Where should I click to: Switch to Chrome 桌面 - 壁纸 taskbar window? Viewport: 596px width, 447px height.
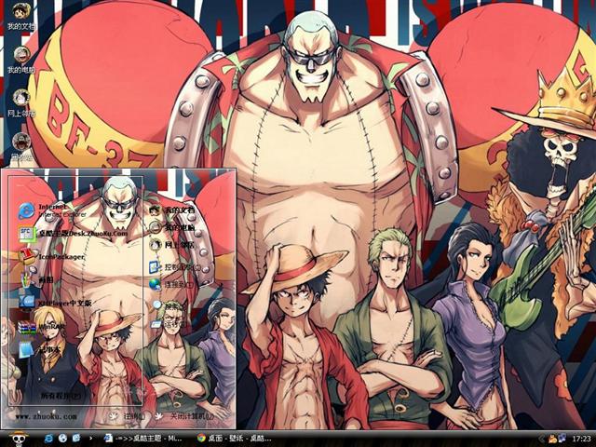coord(234,439)
